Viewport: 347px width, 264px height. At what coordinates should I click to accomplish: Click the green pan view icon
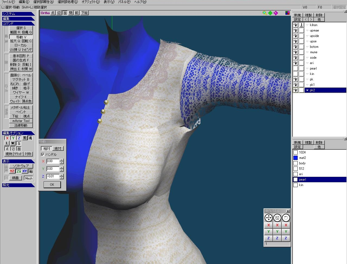tap(270, 13)
